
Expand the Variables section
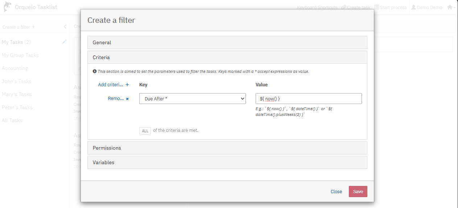pyautogui.click(x=227, y=162)
